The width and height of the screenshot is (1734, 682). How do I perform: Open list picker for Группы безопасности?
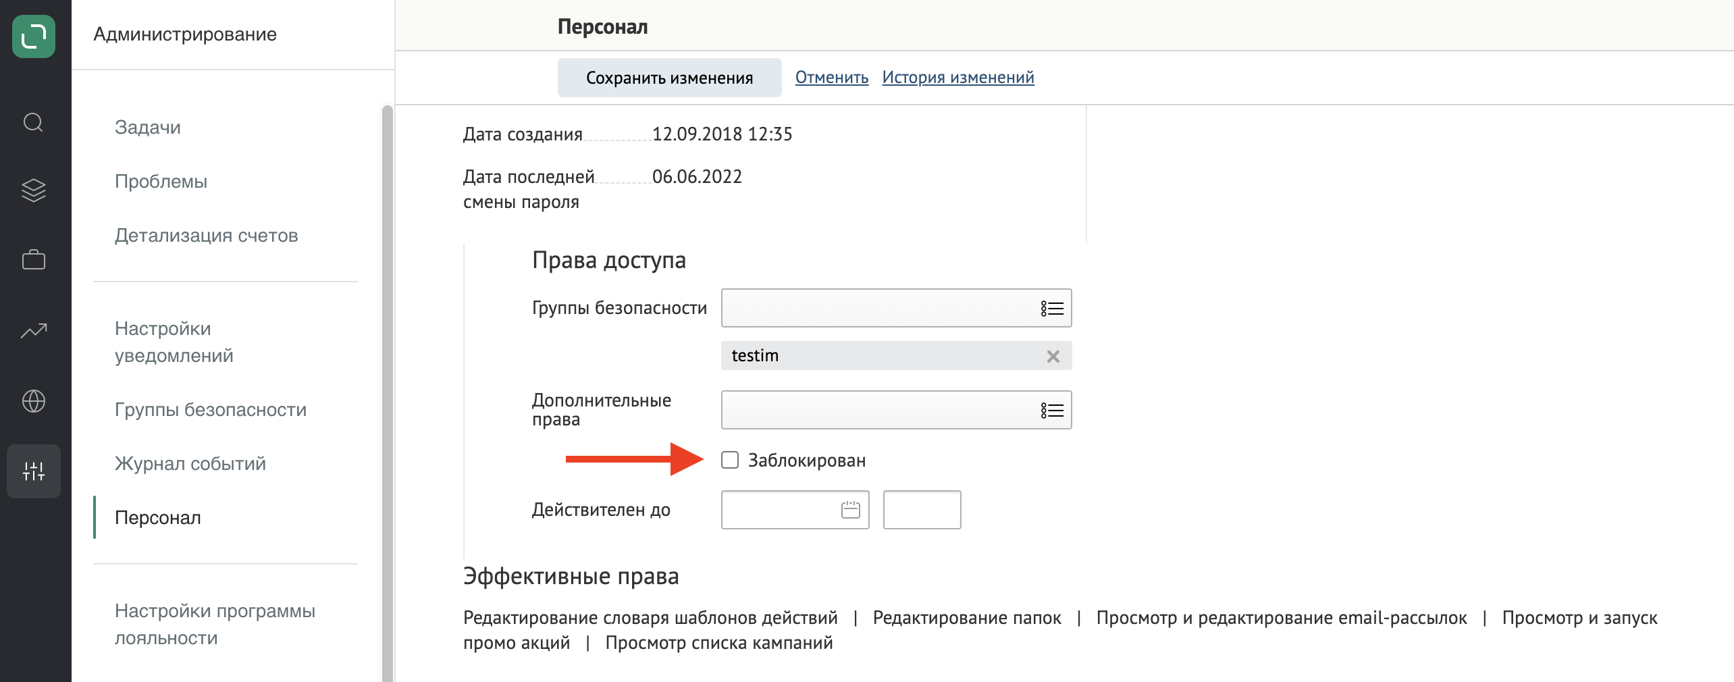point(1052,309)
